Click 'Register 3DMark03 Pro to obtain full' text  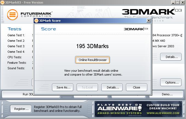pos(58,107)
